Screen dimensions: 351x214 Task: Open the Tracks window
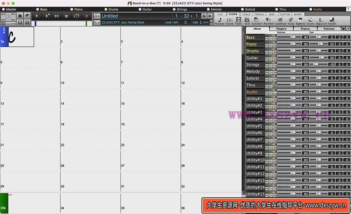click(x=238, y=21)
